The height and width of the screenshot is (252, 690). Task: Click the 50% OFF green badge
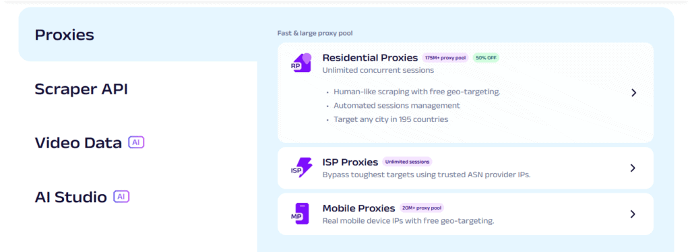click(486, 58)
